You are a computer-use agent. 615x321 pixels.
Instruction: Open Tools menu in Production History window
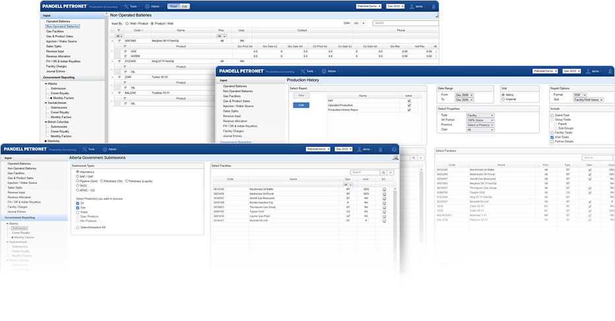point(308,71)
